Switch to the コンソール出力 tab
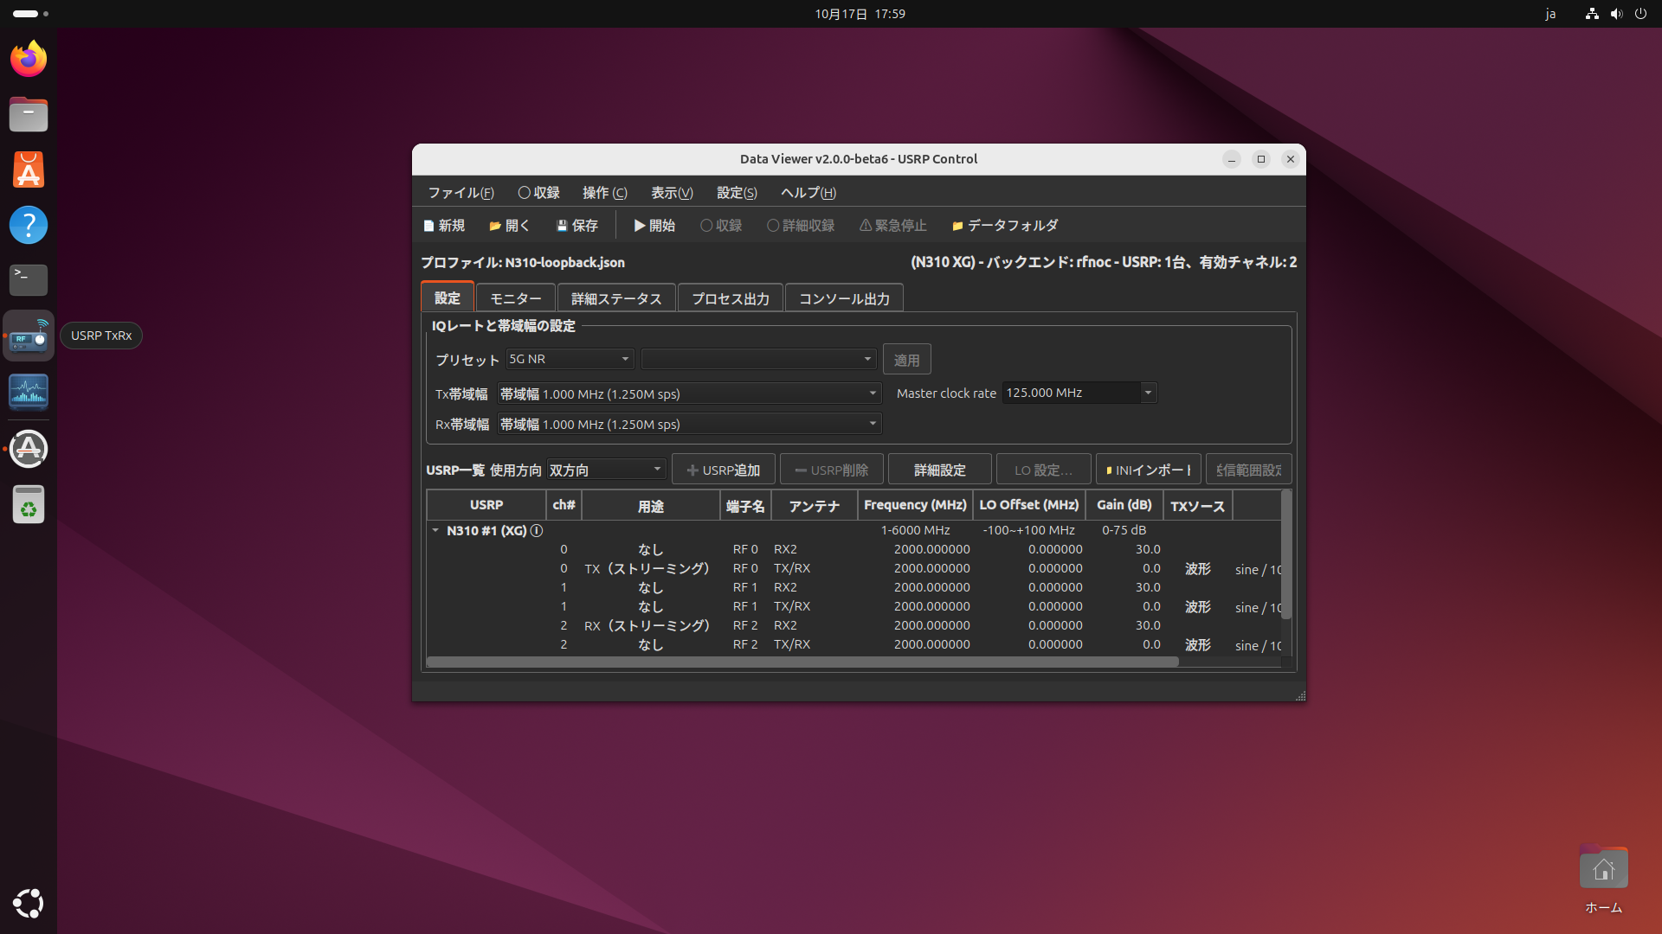 pos(844,298)
